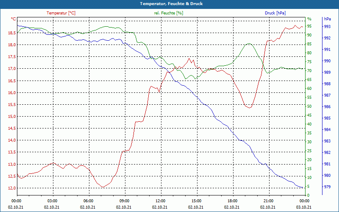339x212 pixels.
Task: Click green humidity axis value 75
Action: (x=309, y=62)
